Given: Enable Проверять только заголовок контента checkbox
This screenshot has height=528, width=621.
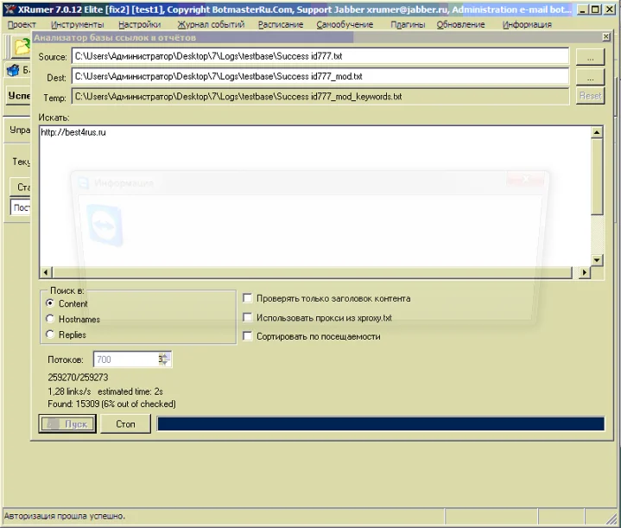Looking at the screenshot, I should pos(248,298).
